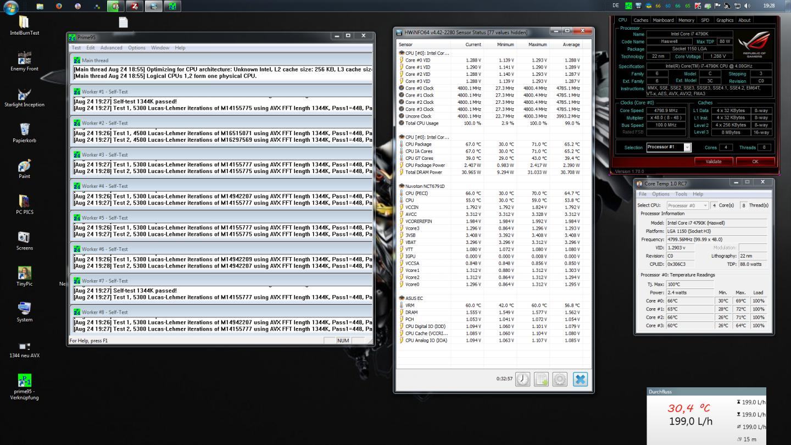Screen dimensions: 791x445
Task: Click the Worker #8 - Self-Test title bar
Action: tap(221, 312)
